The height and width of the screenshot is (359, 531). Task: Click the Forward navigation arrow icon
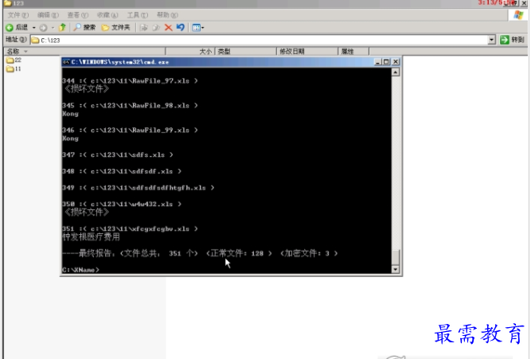(43, 27)
